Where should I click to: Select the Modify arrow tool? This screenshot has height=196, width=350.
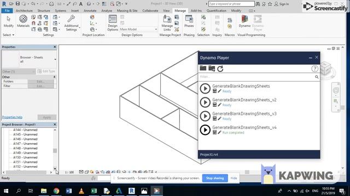click(9, 21)
